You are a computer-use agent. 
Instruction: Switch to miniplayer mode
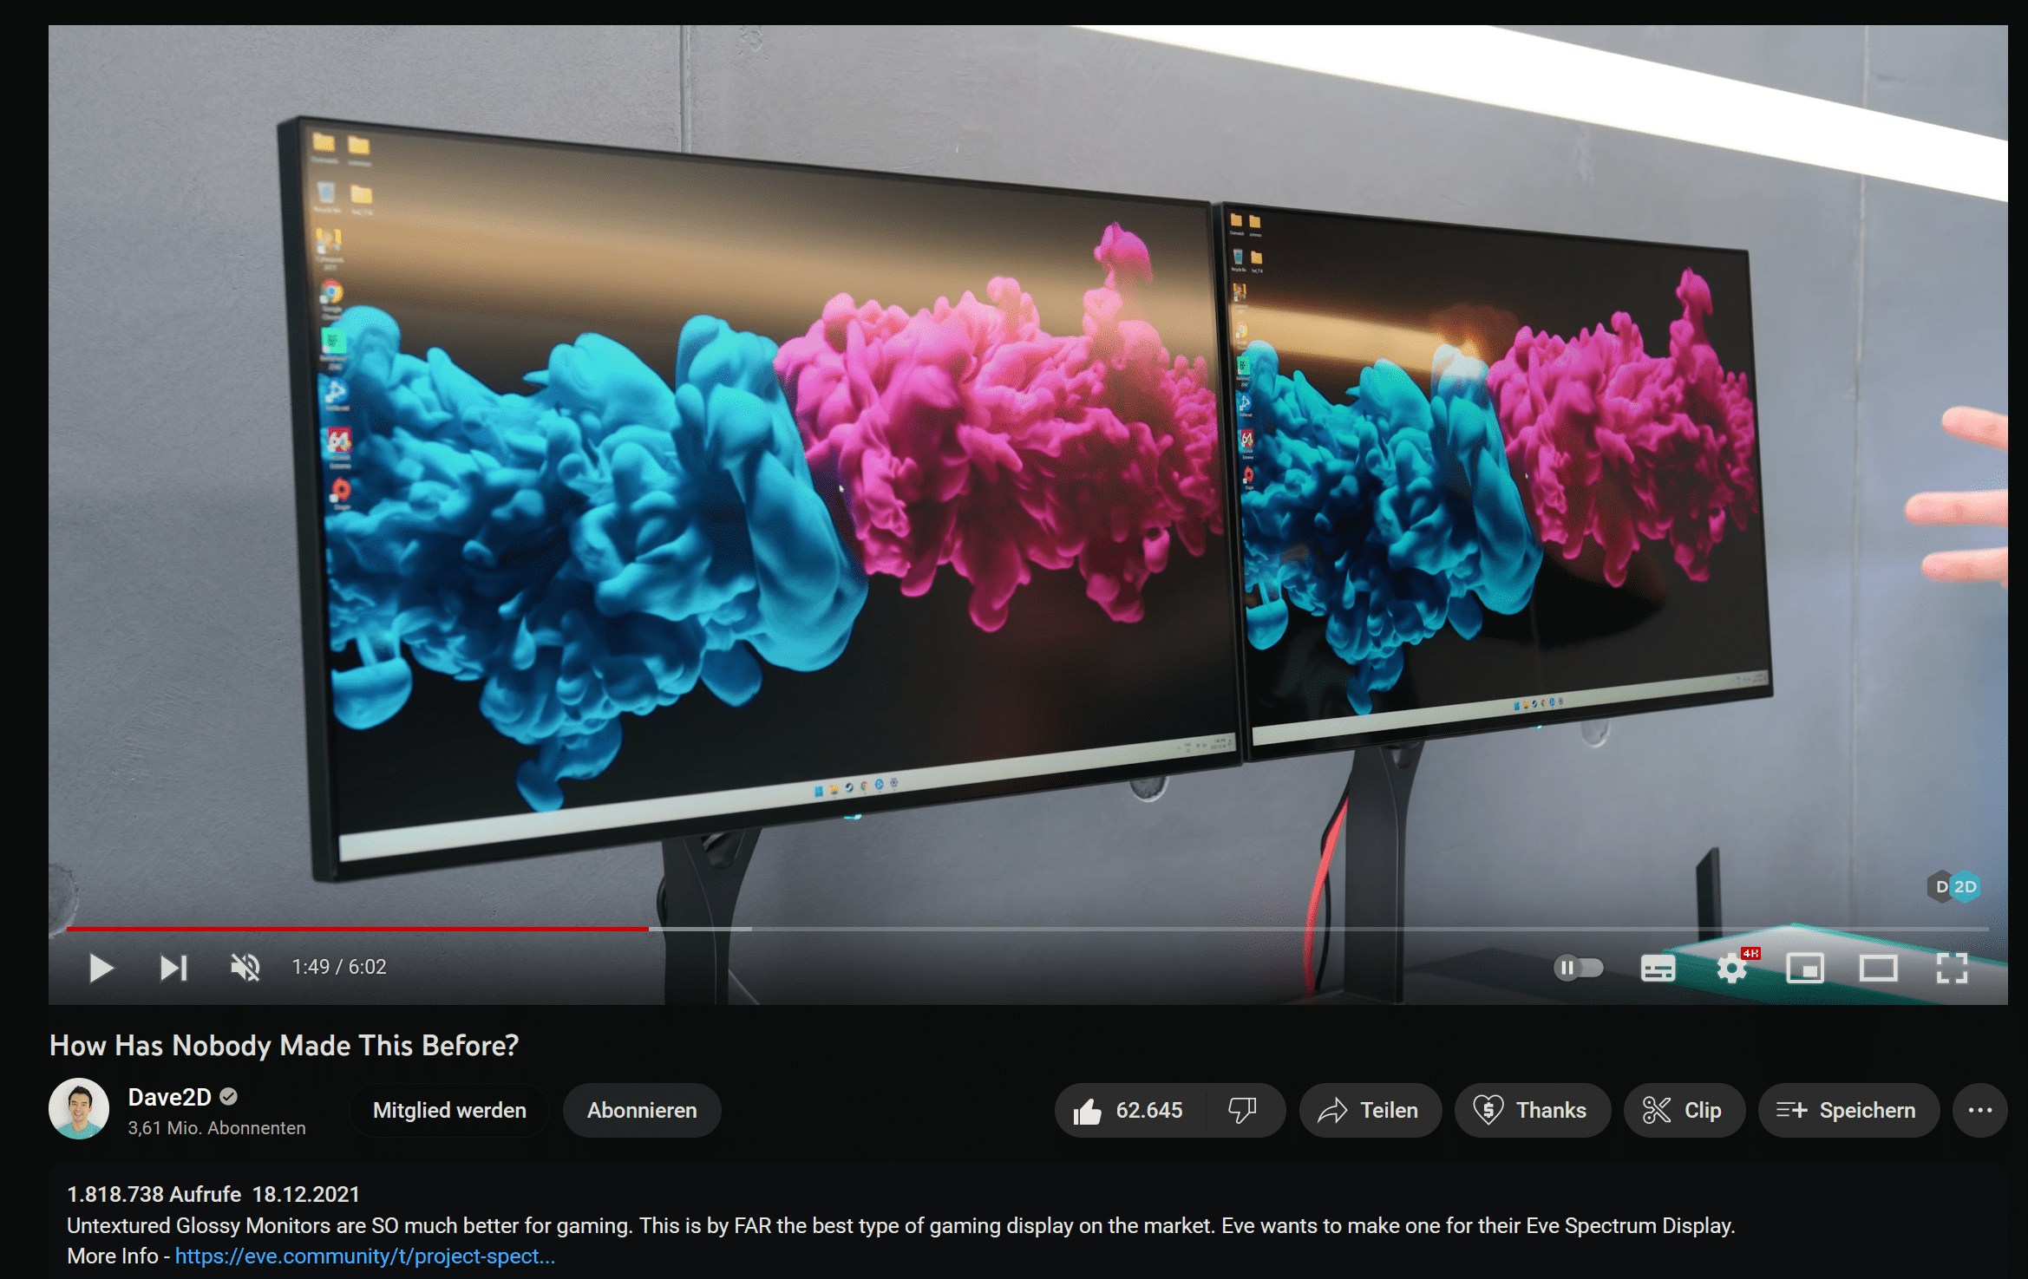pyautogui.click(x=1805, y=968)
